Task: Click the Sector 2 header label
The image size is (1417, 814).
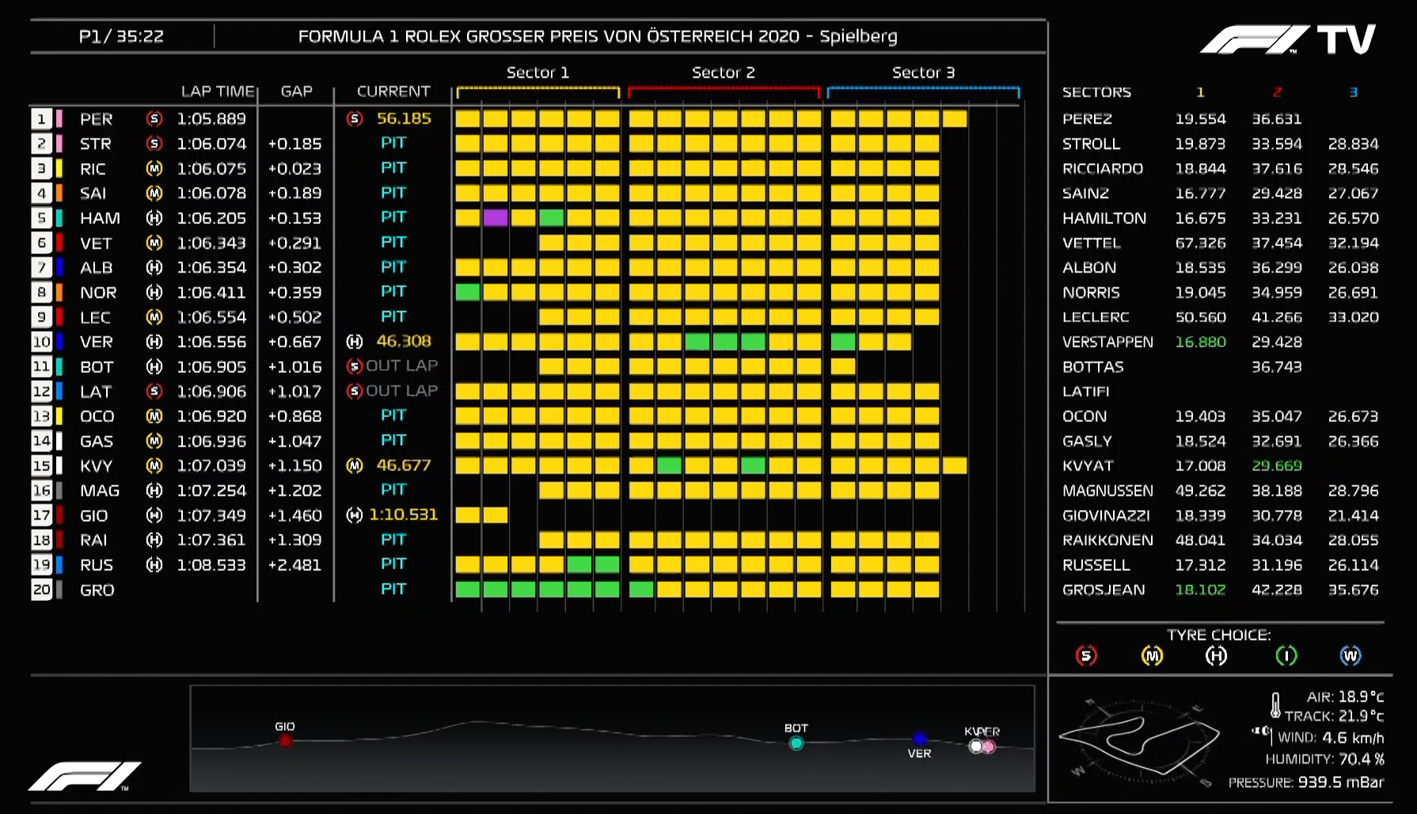Action: [724, 73]
